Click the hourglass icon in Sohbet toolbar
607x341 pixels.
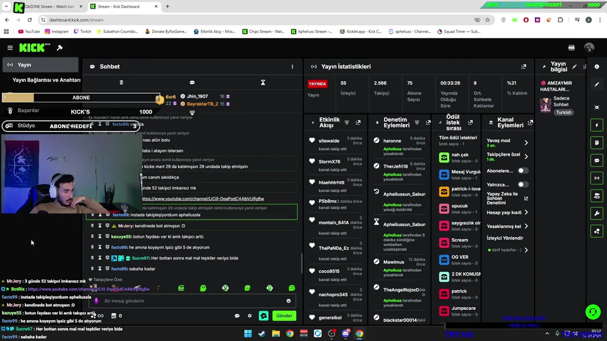263,82
